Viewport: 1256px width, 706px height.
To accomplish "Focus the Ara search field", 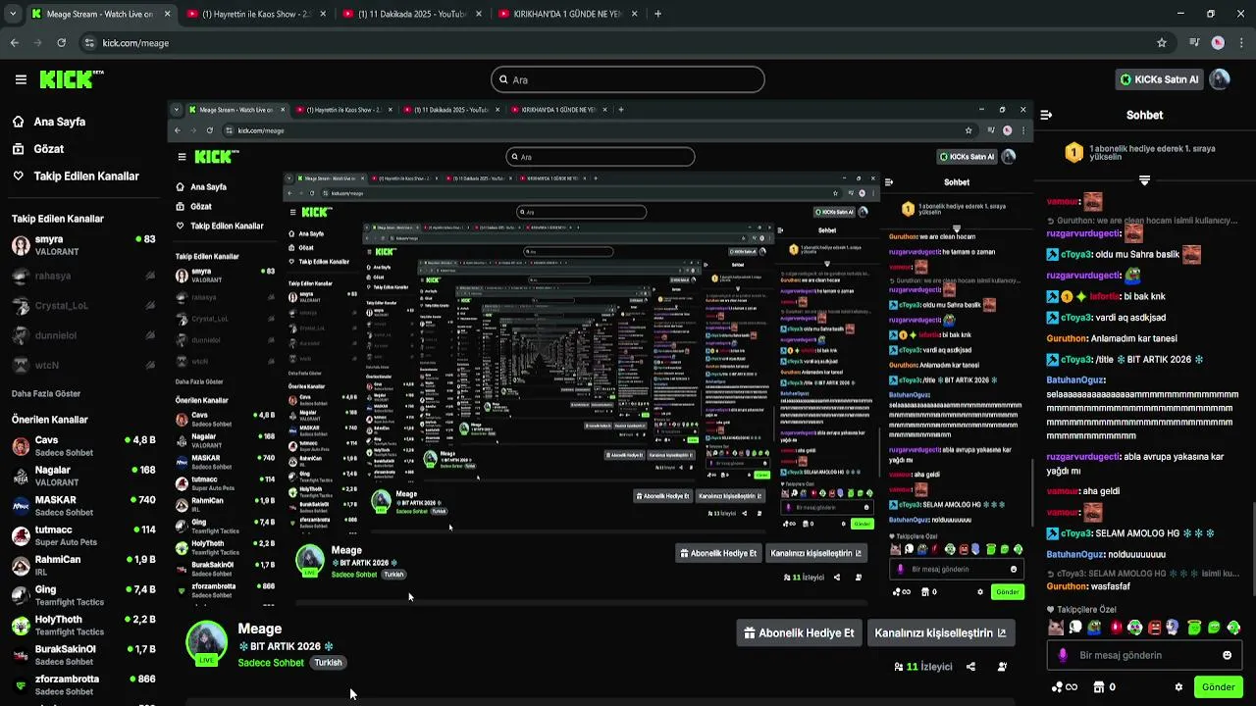I will click(628, 79).
